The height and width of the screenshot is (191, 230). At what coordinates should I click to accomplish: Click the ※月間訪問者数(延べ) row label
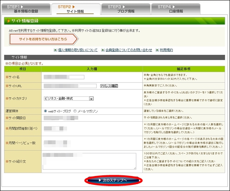21,128
